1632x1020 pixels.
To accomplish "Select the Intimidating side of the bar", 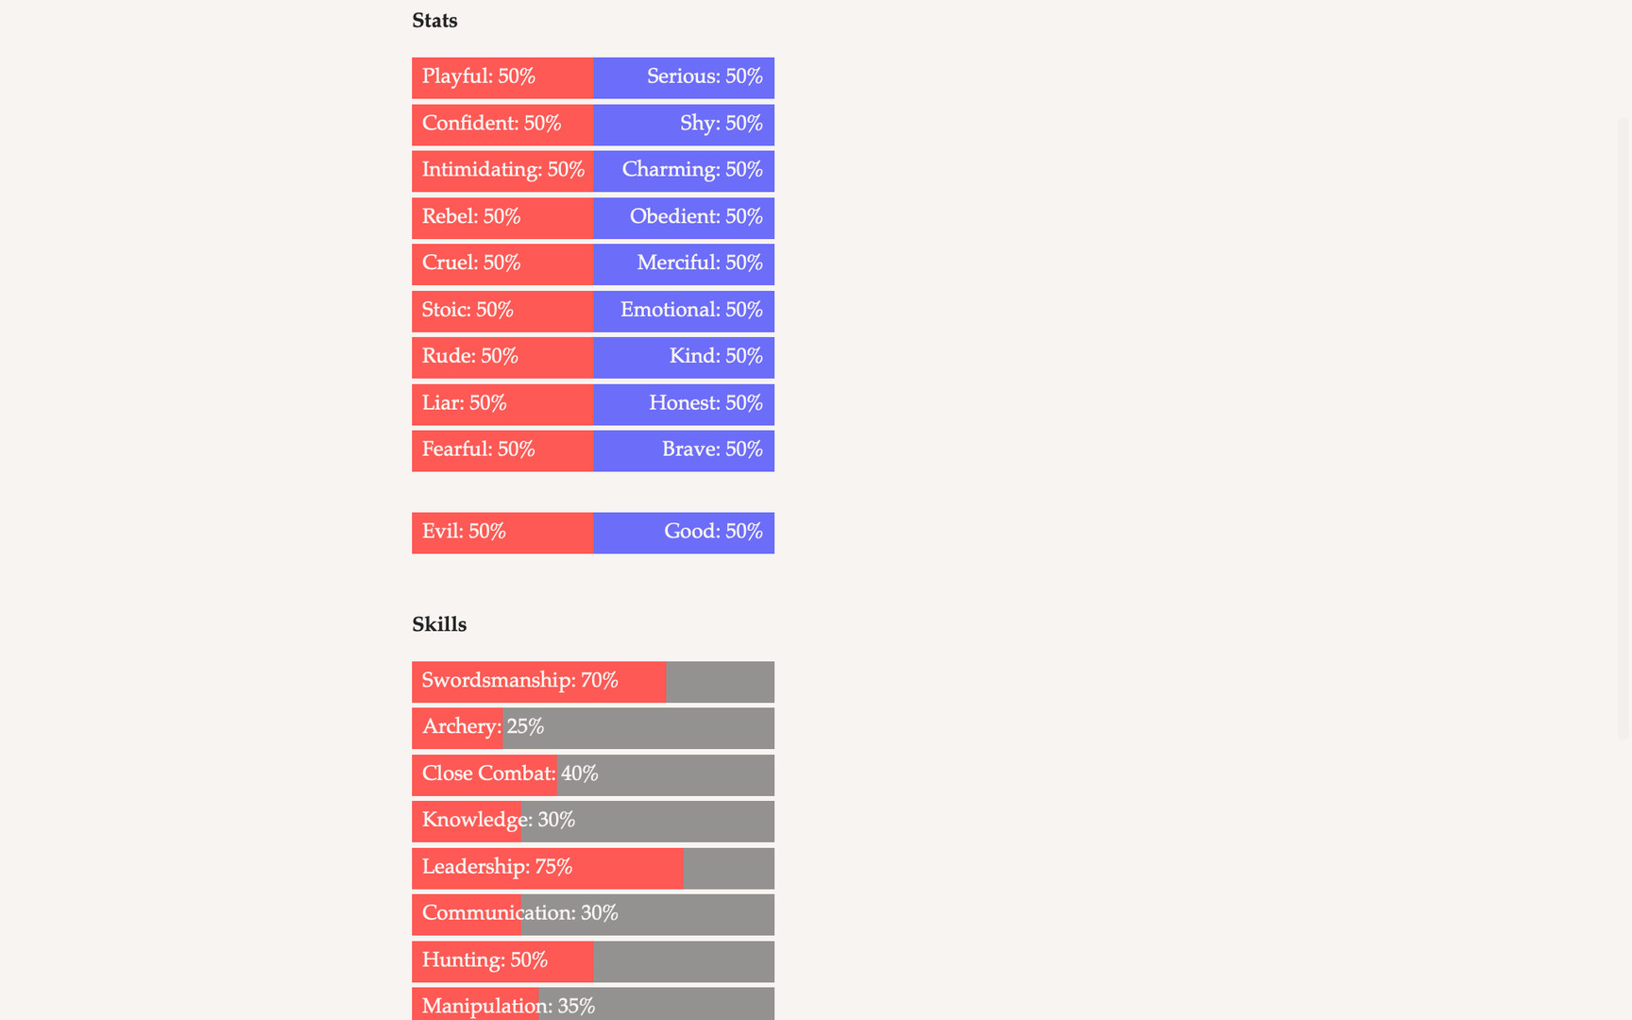I will point(502,171).
